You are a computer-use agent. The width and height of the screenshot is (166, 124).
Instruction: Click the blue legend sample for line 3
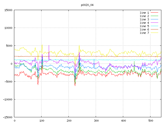155,19
